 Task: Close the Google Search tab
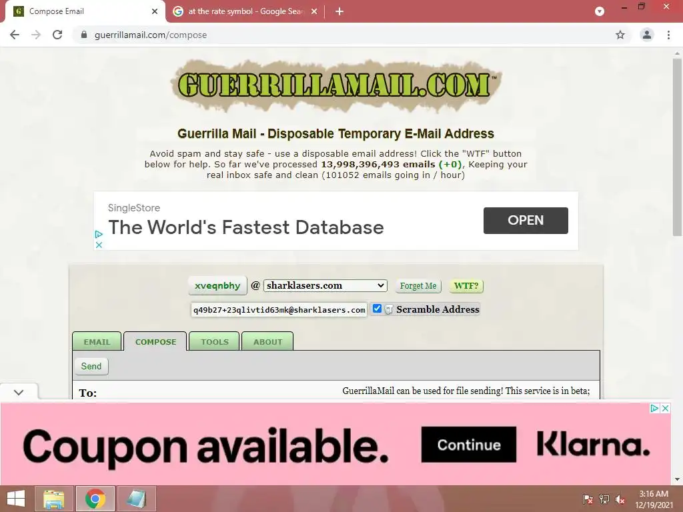(314, 11)
